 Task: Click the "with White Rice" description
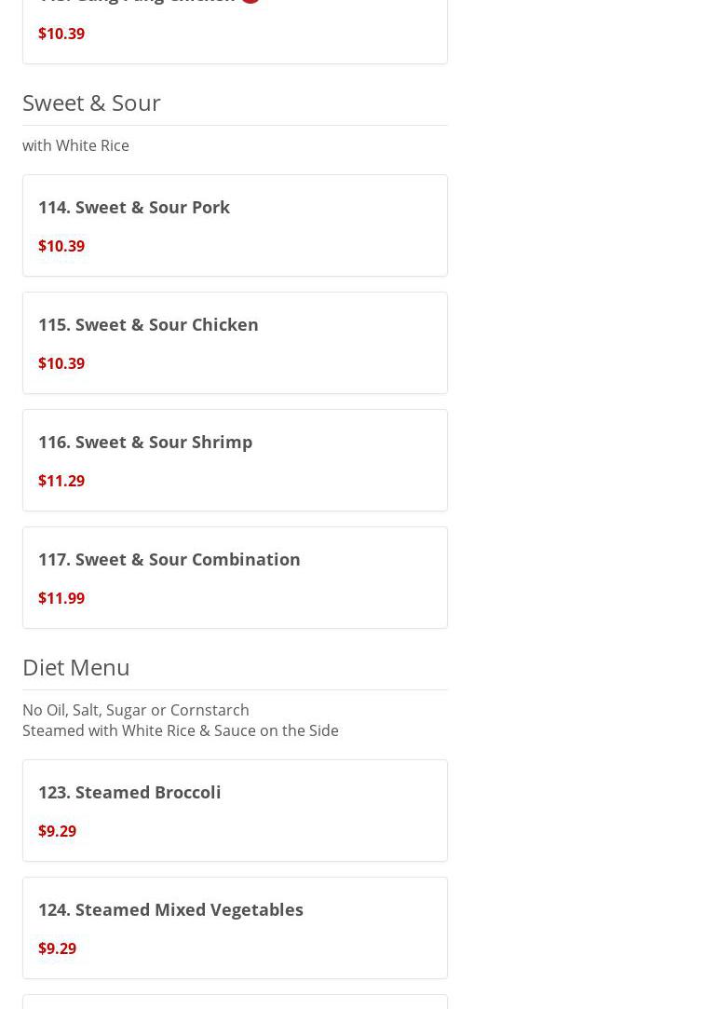[x=75, y=145]
